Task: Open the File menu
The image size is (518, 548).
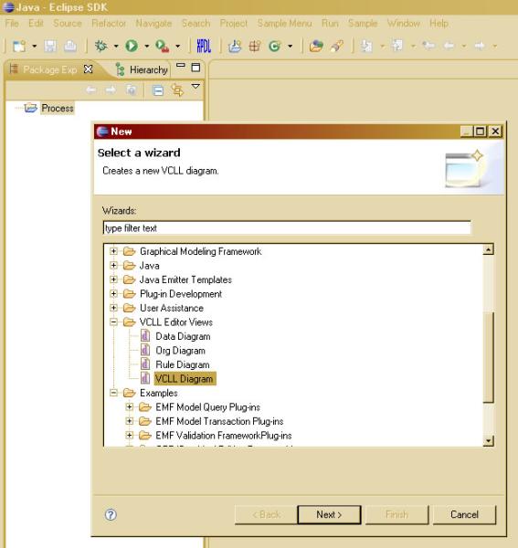Action: pos(12,24)
